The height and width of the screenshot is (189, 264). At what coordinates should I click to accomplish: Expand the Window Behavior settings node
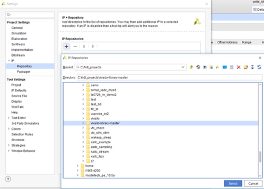[9, 151]
